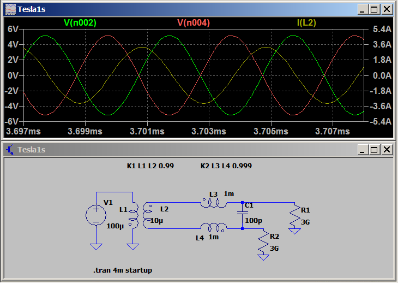Click the V(n004) red trace label
This screenshot has width=398, height=283.
point(194,22)
